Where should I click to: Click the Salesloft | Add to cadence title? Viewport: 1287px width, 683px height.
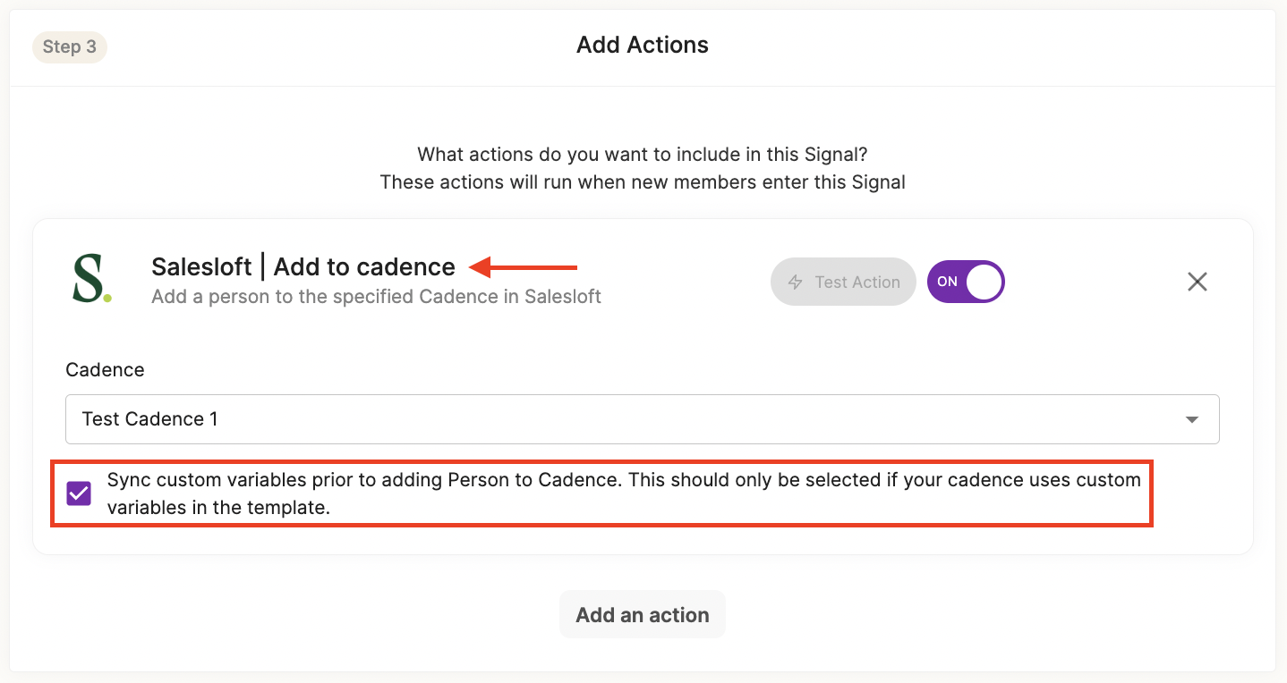tap(303, 266)
